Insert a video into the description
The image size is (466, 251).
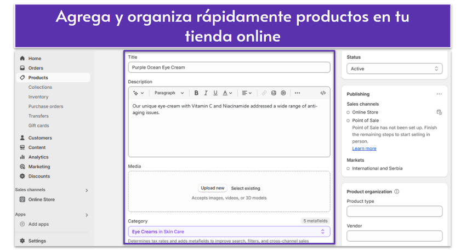point(283,93)
